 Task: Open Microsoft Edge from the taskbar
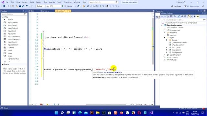click(80, 113)
